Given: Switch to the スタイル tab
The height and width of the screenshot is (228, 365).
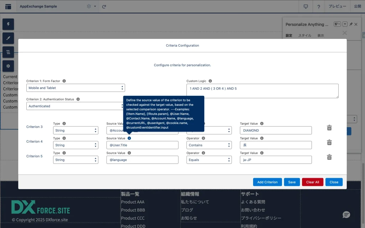Looking at the screenshot, I should tap(304, 36).
